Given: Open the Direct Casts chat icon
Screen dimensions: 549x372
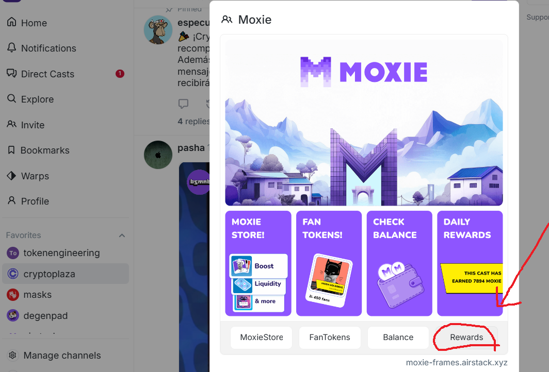Looking at the screenshot, I should [x=11, y=73].
